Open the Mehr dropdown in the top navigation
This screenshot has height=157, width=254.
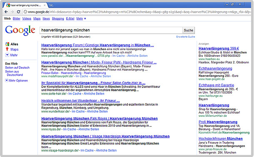[81, 19]
